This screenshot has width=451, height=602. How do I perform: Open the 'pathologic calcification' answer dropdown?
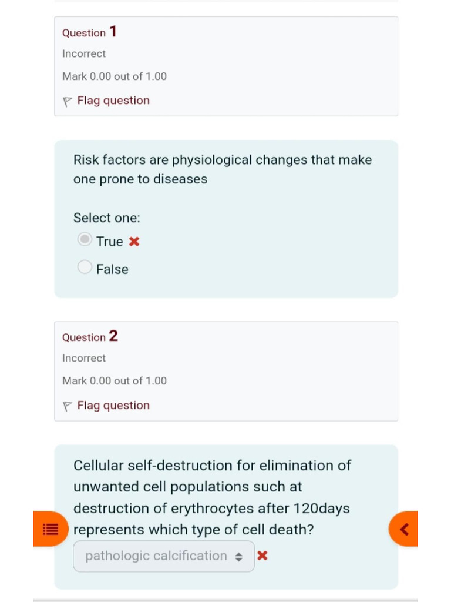tap(156, 556)
